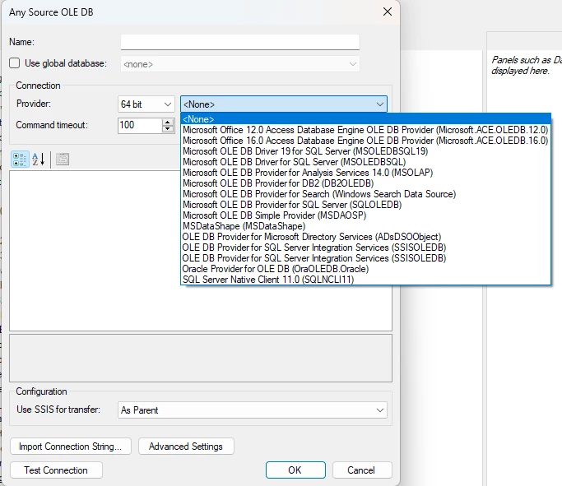Open Advanced Settings
The height and width of the screenshot is (486, 562).
pos(186,447)
